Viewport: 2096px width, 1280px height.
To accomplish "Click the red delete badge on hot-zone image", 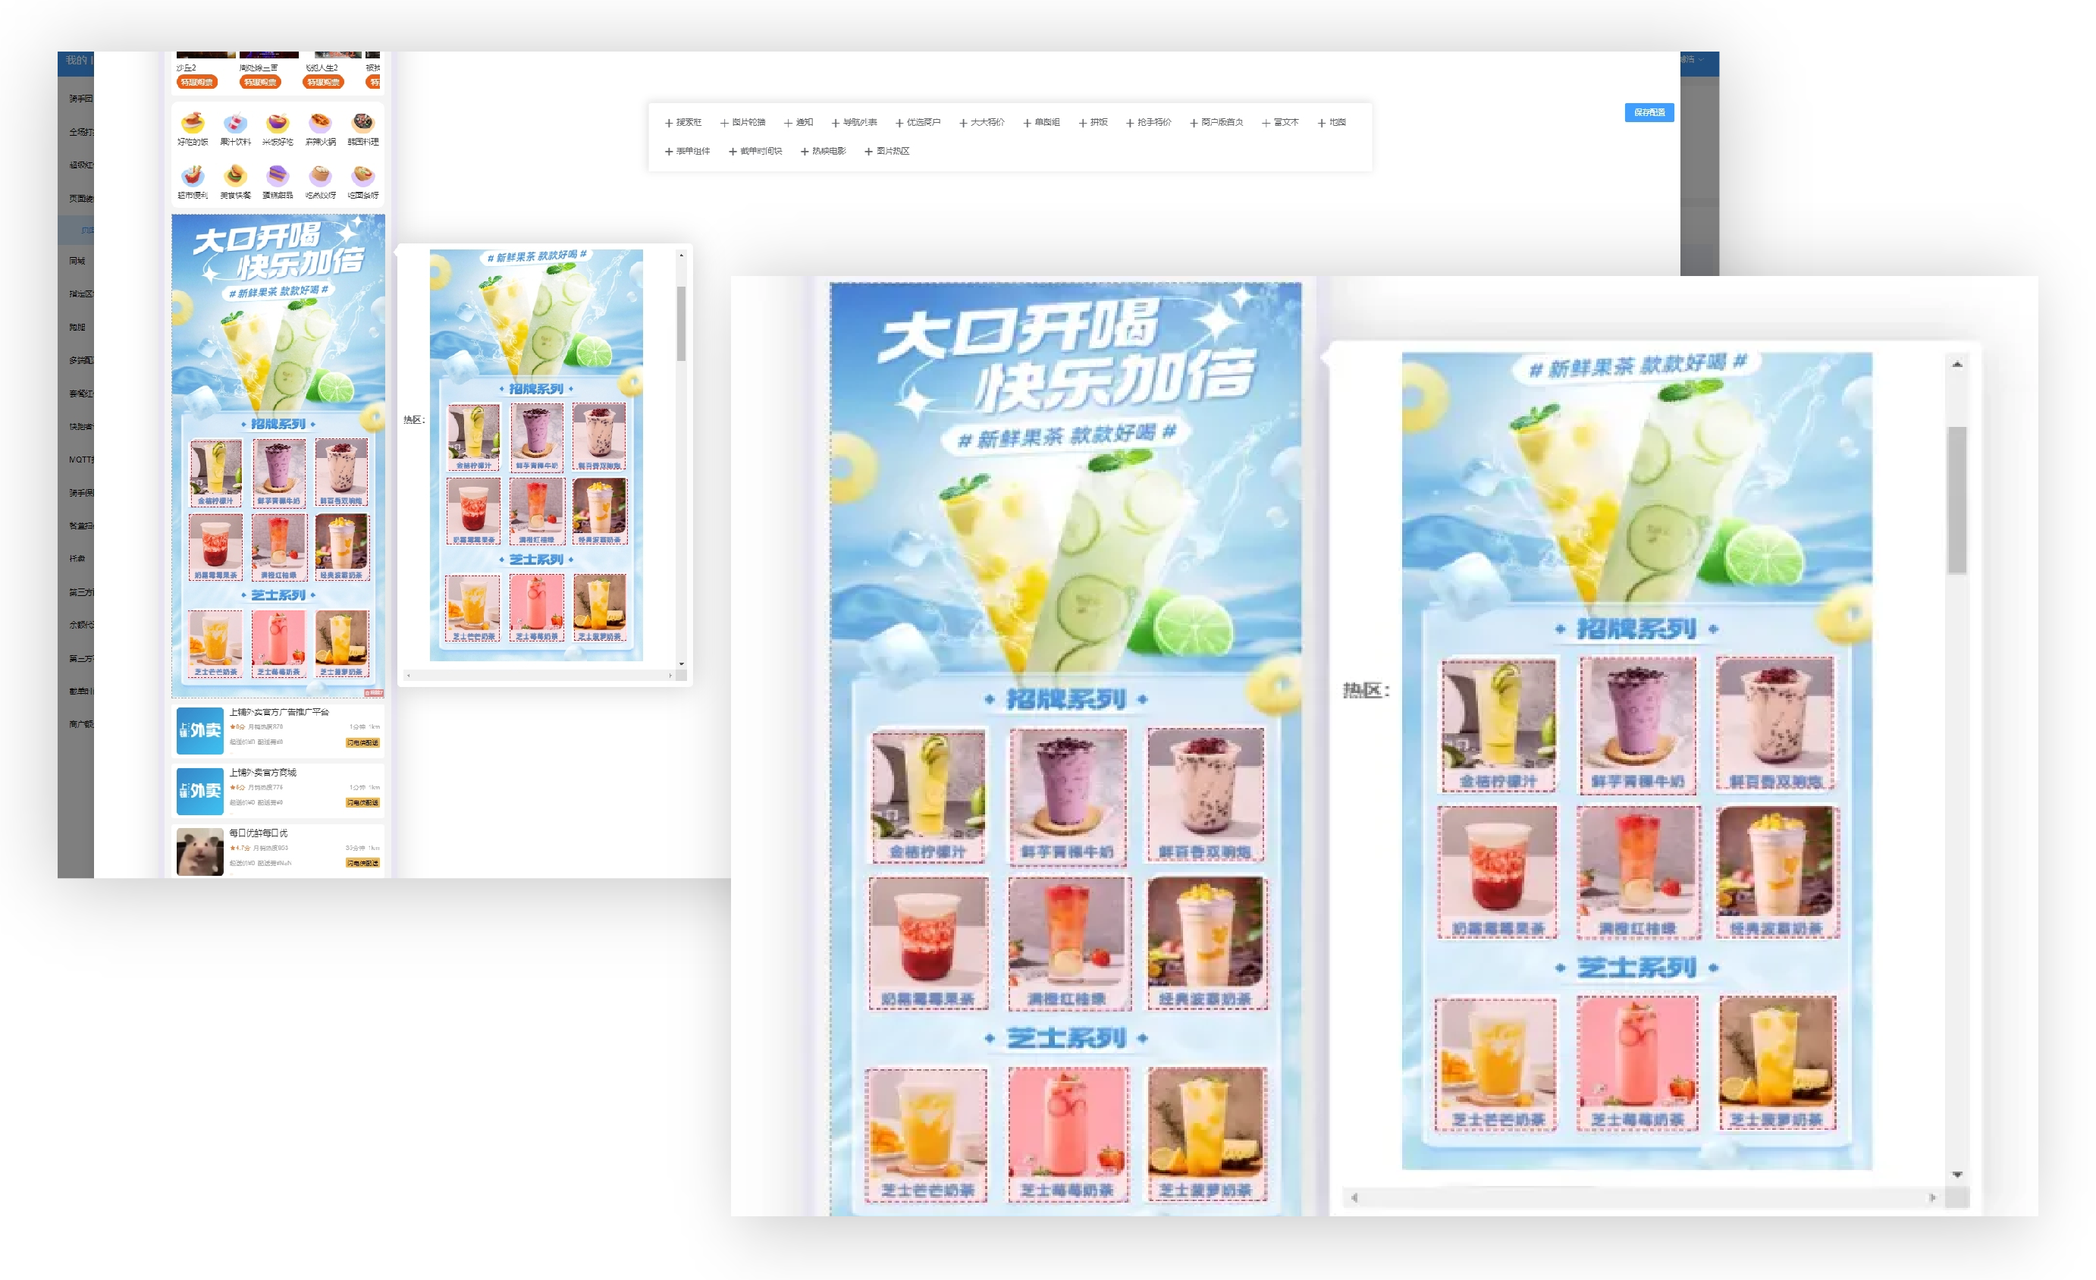I will tap(375, 693).
